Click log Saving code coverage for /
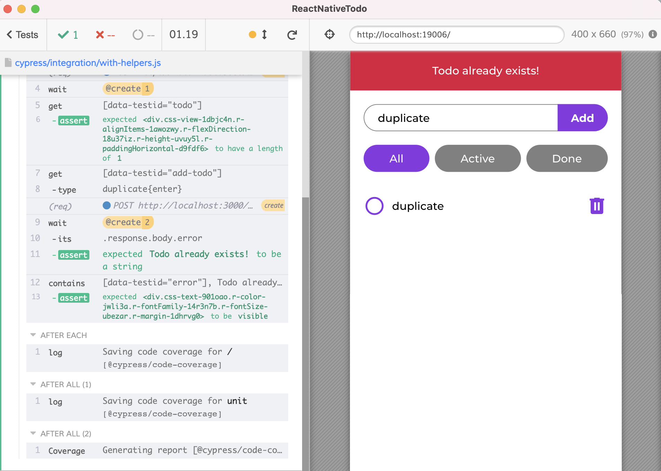 pos(157,358)
